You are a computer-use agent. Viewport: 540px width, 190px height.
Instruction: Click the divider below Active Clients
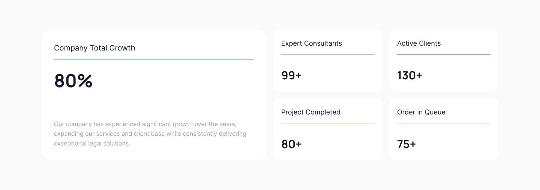pyautogui.click(x=444, y=55)
